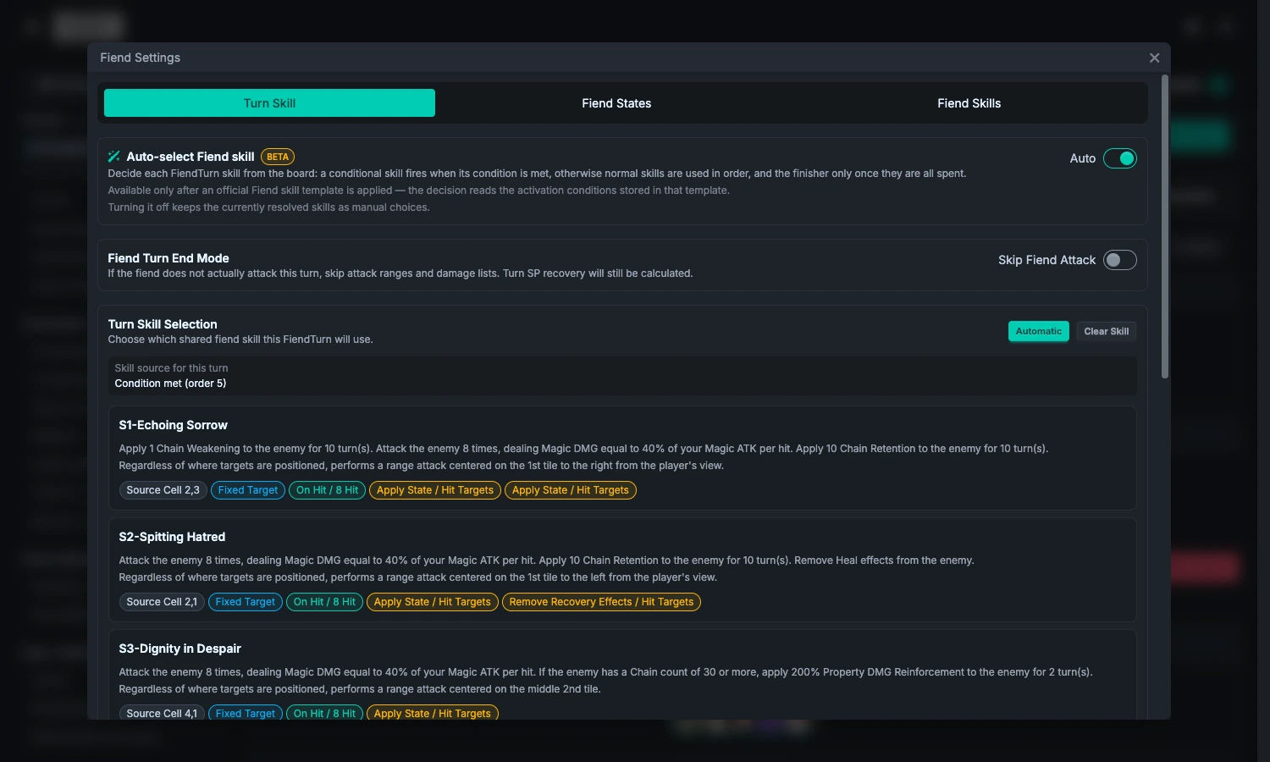Click the Clear Skill button
Viewport: 1270px width, 762px height.
1106,331
